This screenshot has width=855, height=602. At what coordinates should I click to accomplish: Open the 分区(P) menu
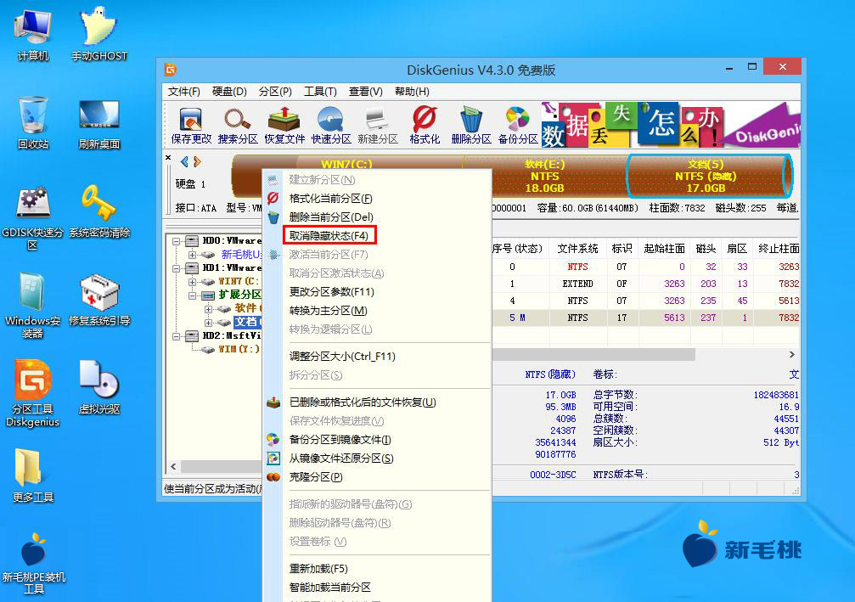(275, 92)
